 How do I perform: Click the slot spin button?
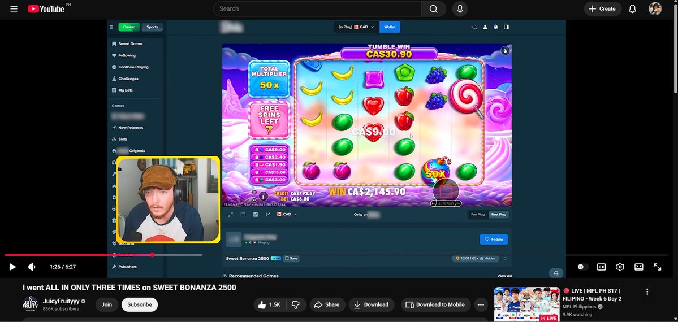pos(447,190)
